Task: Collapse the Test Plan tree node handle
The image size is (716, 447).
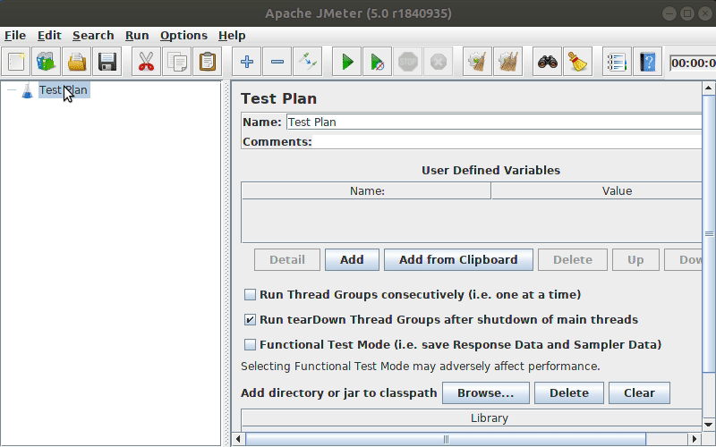Action: [12, 90]
